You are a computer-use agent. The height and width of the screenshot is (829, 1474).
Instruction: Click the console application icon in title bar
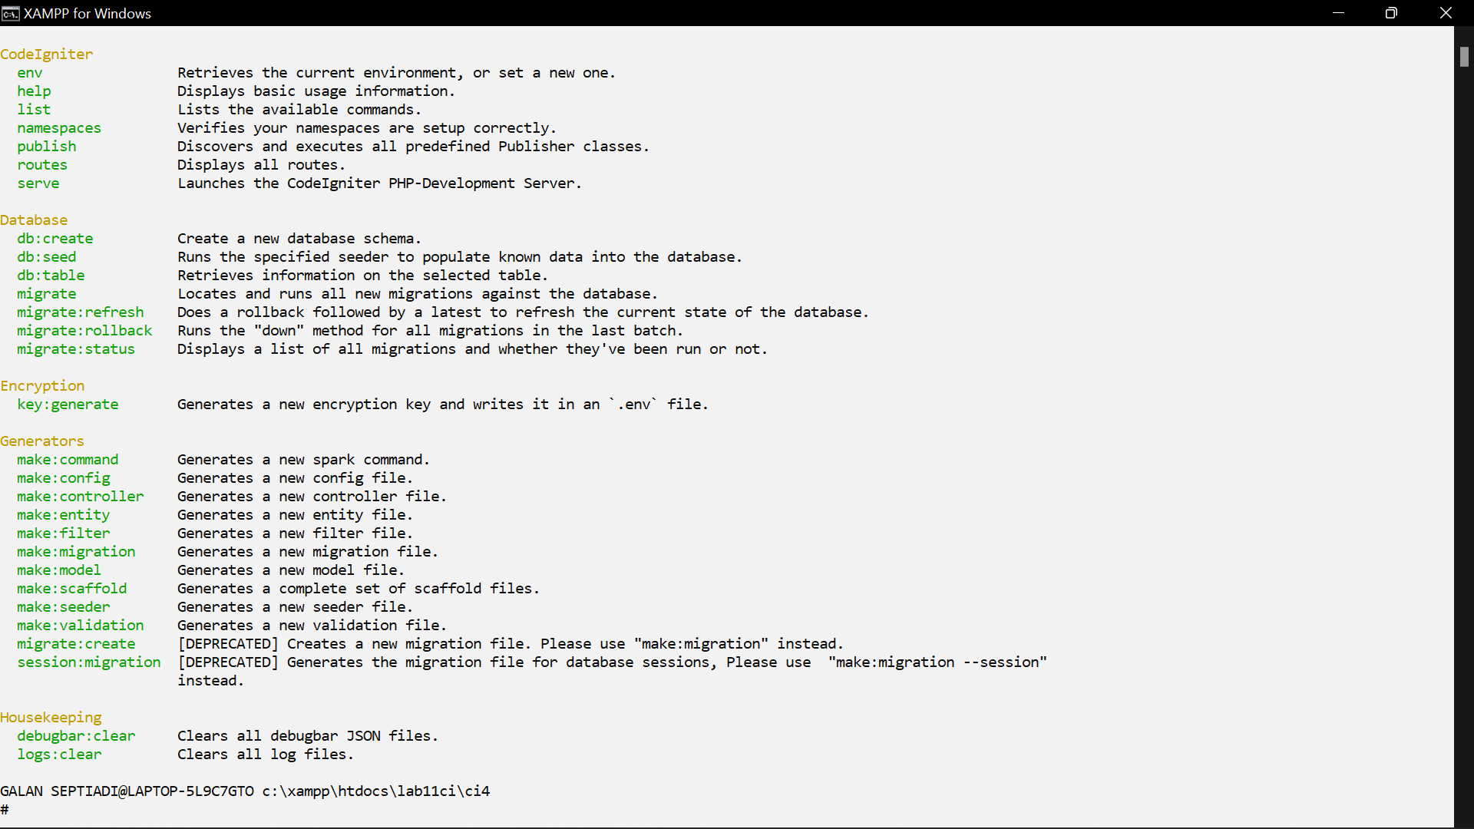10,13
